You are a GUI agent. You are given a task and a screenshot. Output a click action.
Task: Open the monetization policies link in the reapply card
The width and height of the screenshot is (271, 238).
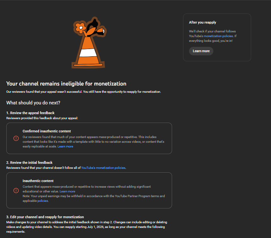pyautogui.click(x=218, y=36)
